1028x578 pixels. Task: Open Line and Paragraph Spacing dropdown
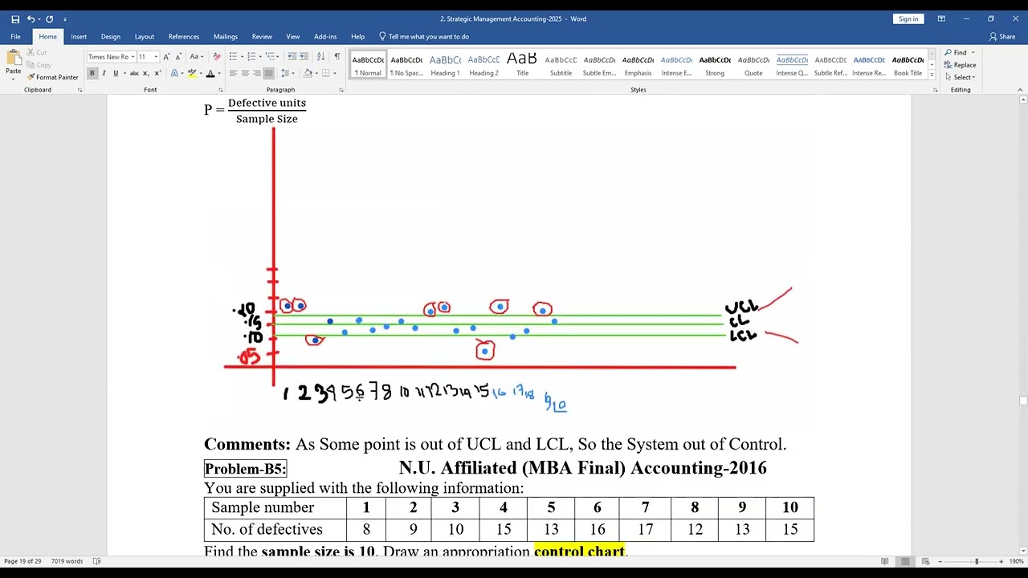[288, 73]
